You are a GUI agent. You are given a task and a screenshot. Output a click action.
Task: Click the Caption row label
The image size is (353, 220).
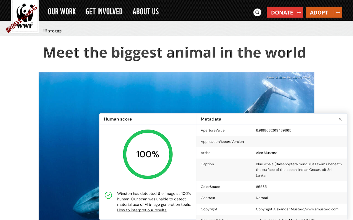coord(207,164)
